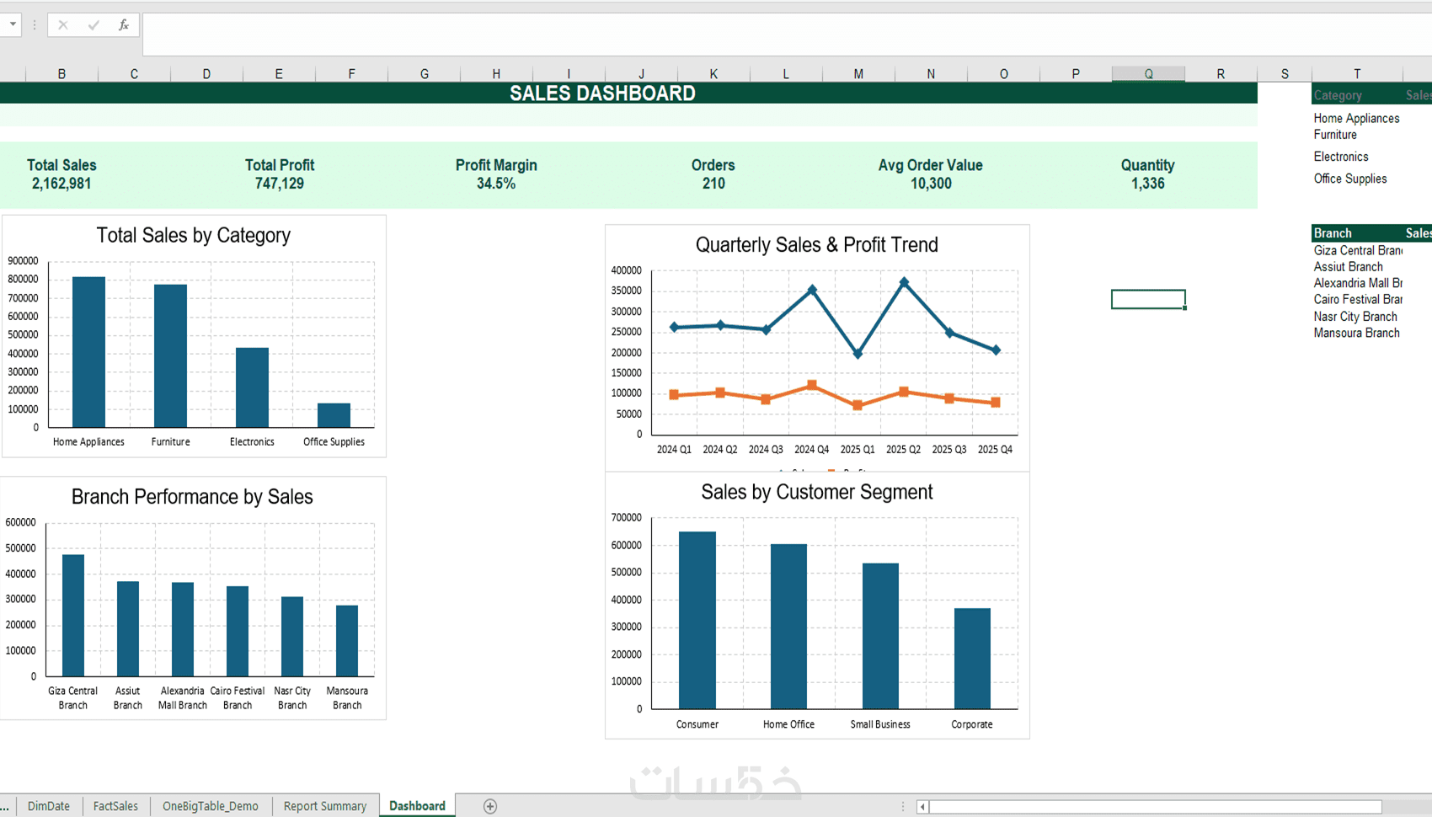Click the horizontal scrollbar track
Image resolution: width=1432 pixels, height=817 pixels.
[1156, 807]
